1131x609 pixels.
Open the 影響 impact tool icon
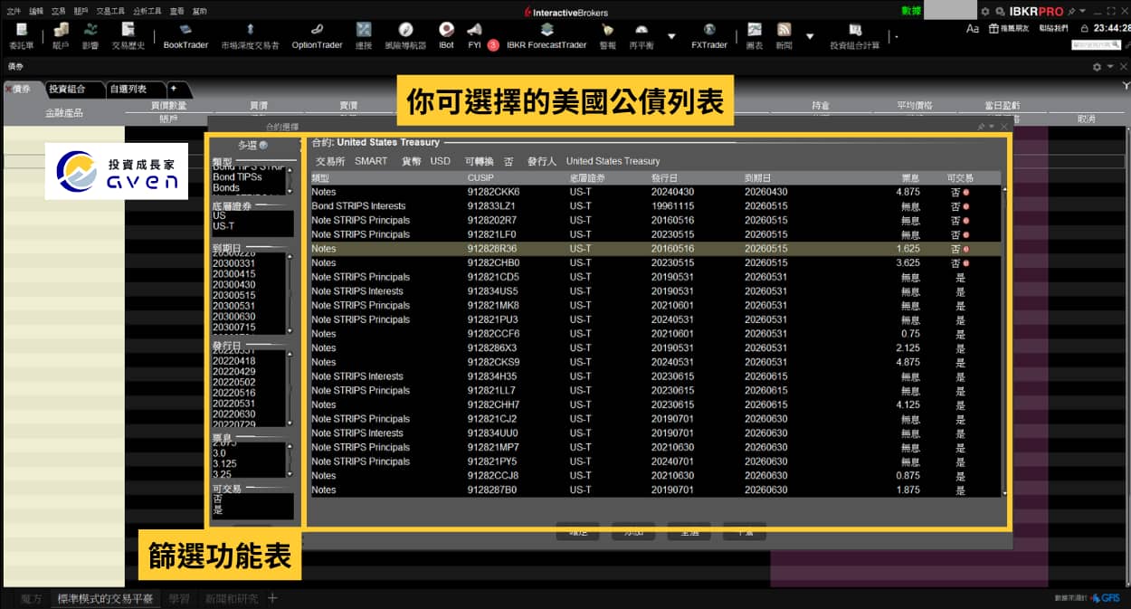[90, 35]
